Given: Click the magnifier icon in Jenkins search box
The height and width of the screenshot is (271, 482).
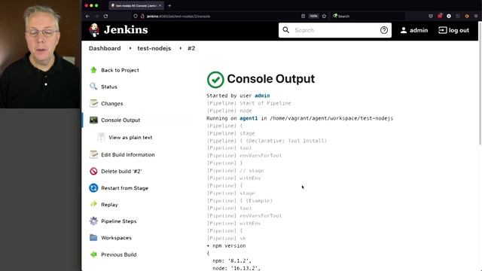Looking at the screenshot, I should [286, 30].
